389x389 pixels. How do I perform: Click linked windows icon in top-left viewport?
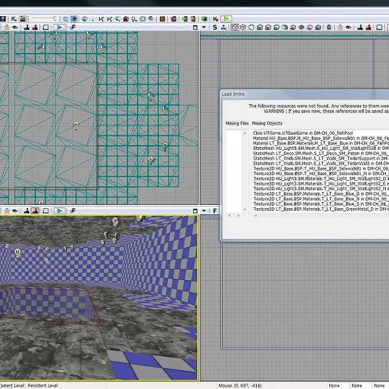point(73,27)
